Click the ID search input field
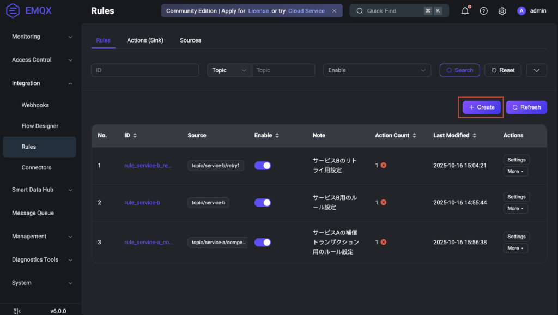The width and height of the screenshot is (558, 315). [145, 70]
